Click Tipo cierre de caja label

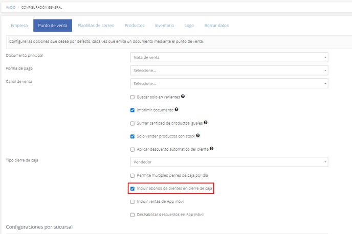point(22,160)
